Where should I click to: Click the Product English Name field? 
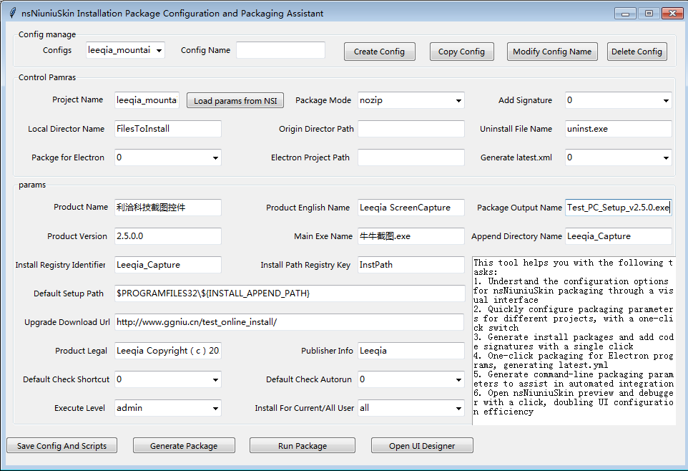pyautogui.click(x=411, y=208)
